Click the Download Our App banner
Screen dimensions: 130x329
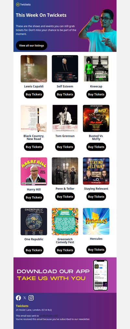[65, 275]
